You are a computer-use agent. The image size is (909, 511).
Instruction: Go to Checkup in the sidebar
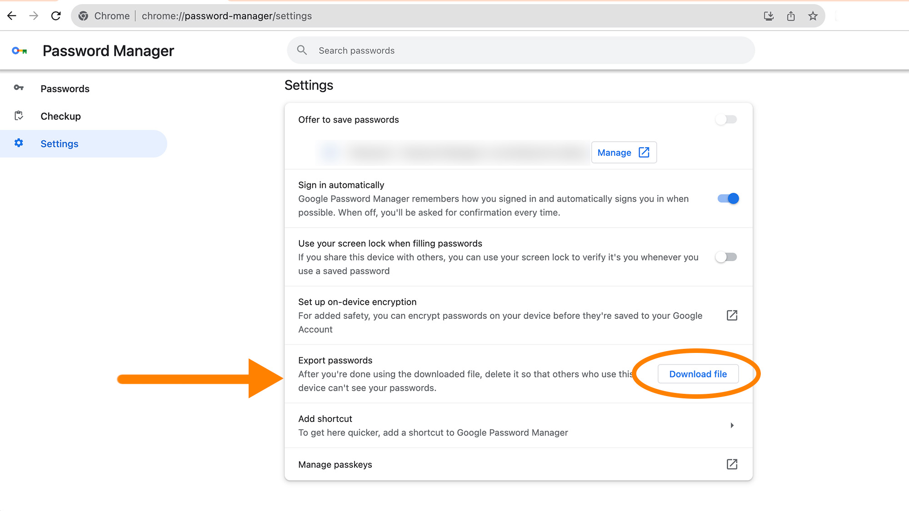click(x=60, y=116)
